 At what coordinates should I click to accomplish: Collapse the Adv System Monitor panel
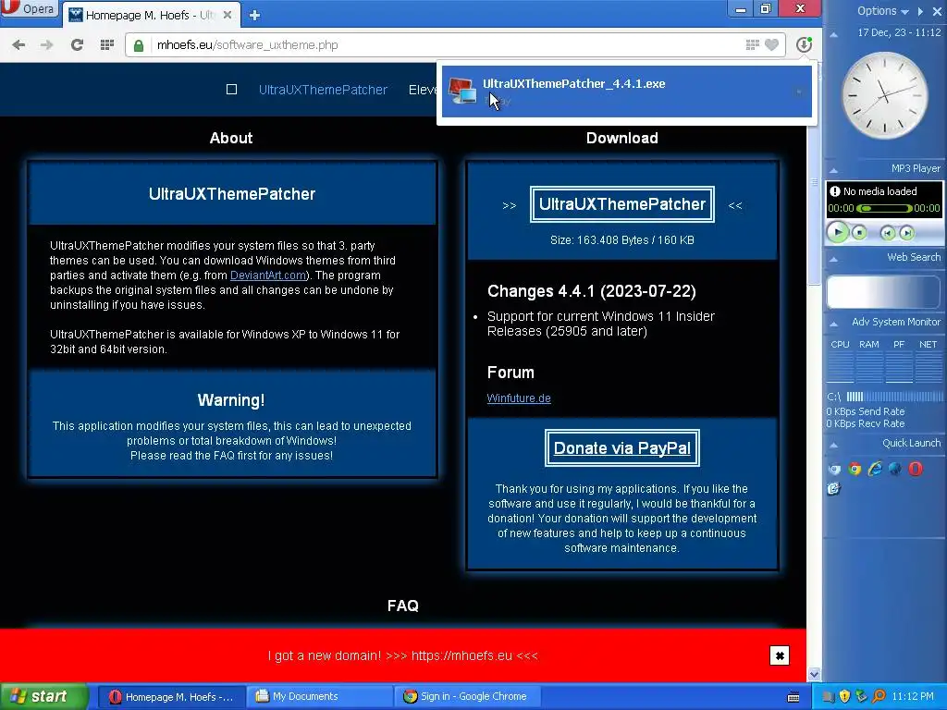(834, 324)
